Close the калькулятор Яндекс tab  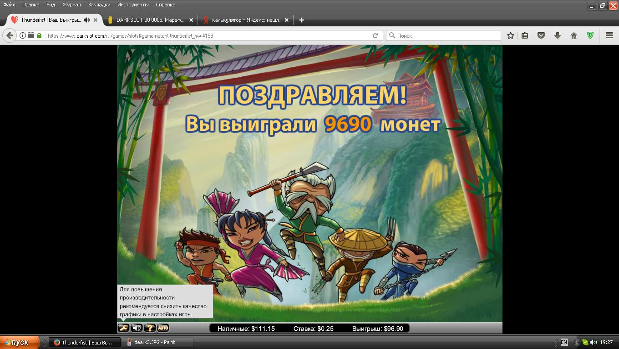pyautogui.click(x=287, y=20)
